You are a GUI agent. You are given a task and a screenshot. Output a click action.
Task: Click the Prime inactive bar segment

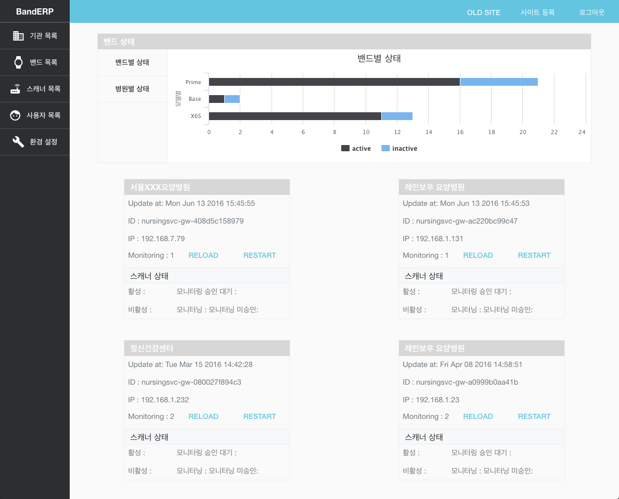coord(499,82)
